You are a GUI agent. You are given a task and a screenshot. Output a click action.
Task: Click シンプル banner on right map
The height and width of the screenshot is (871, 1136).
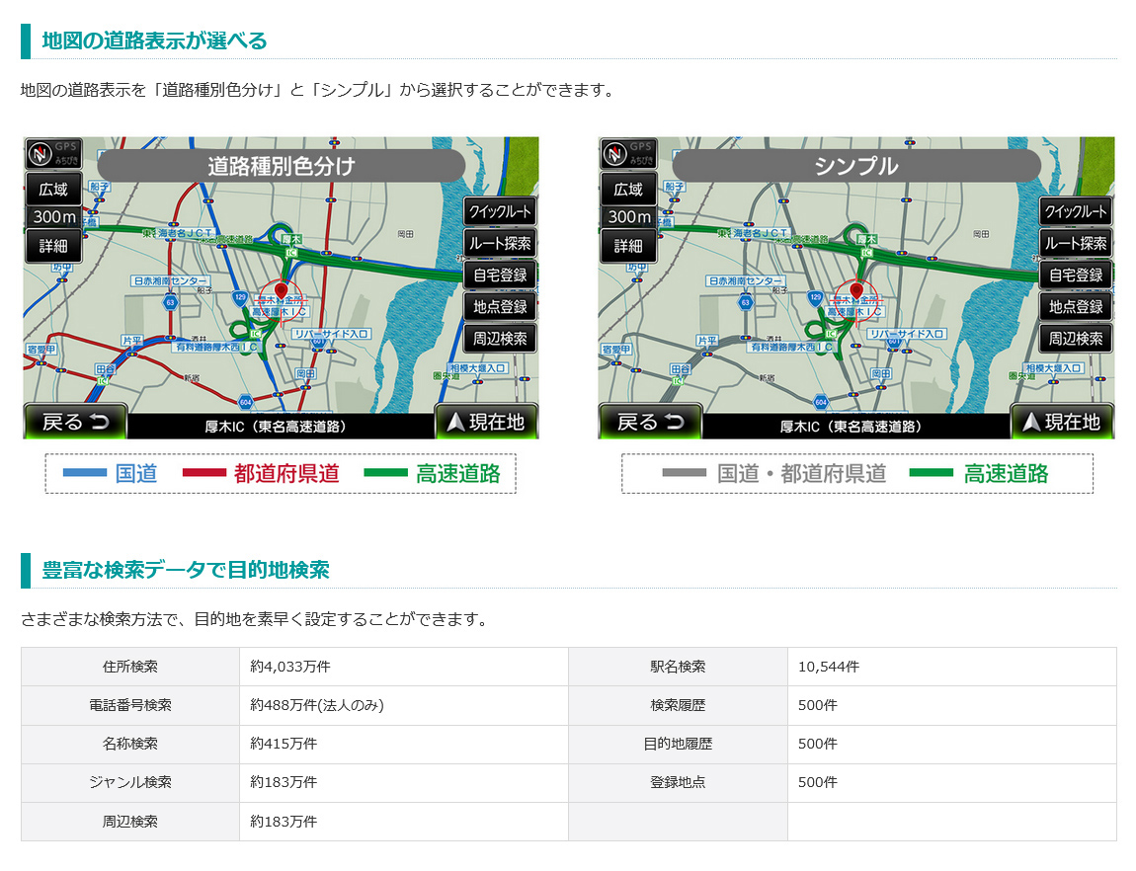[856, 166]
